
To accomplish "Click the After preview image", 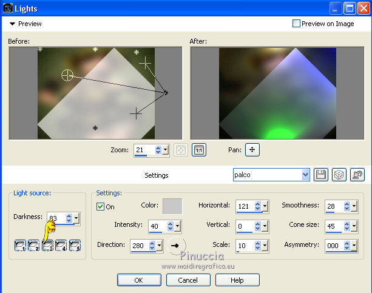I will (x=277, y=93).
